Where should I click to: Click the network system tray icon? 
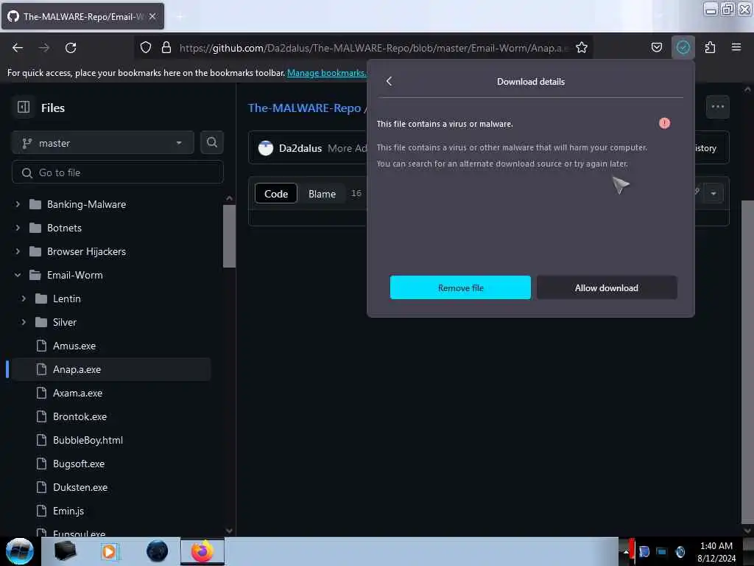662,551
